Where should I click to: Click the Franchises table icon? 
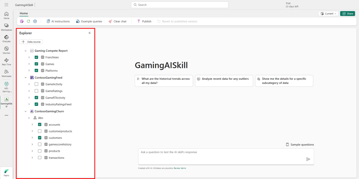click(42, 57)
